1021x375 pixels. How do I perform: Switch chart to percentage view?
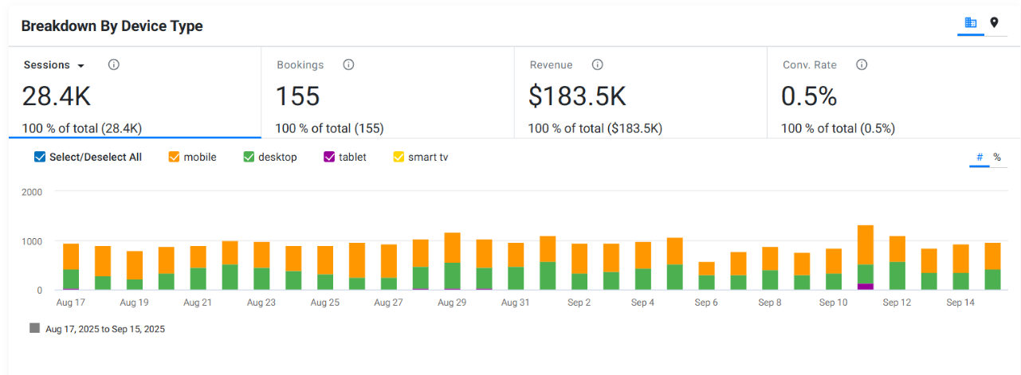click(996, 157)
